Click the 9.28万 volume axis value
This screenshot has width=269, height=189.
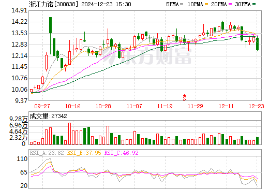pyautogui.click(x=19, y=119)
